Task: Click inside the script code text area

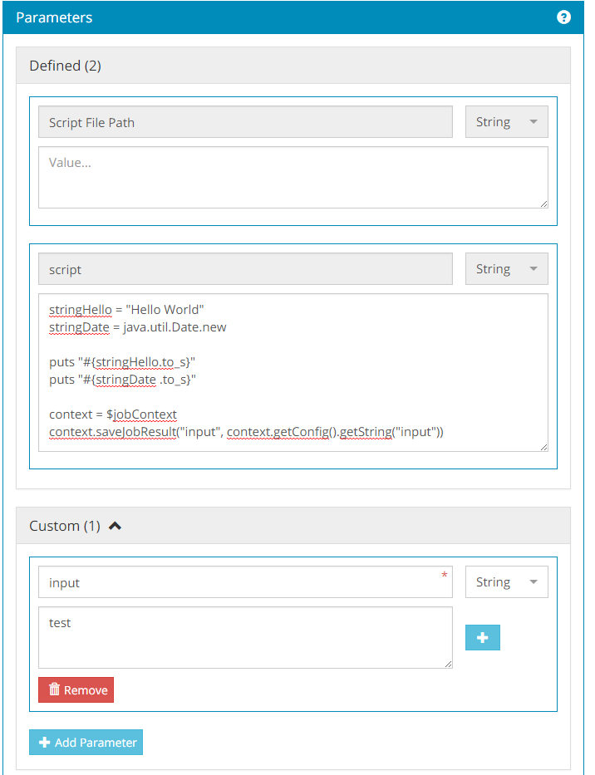Action: coord(293,372)
